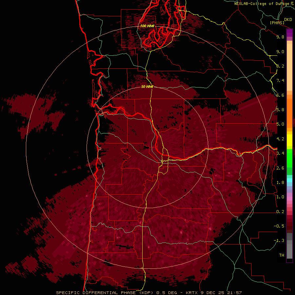This screenshot has width=295, height=295.
Task: Click the -0.5 value on the color scale
Action: pos(279,226)
